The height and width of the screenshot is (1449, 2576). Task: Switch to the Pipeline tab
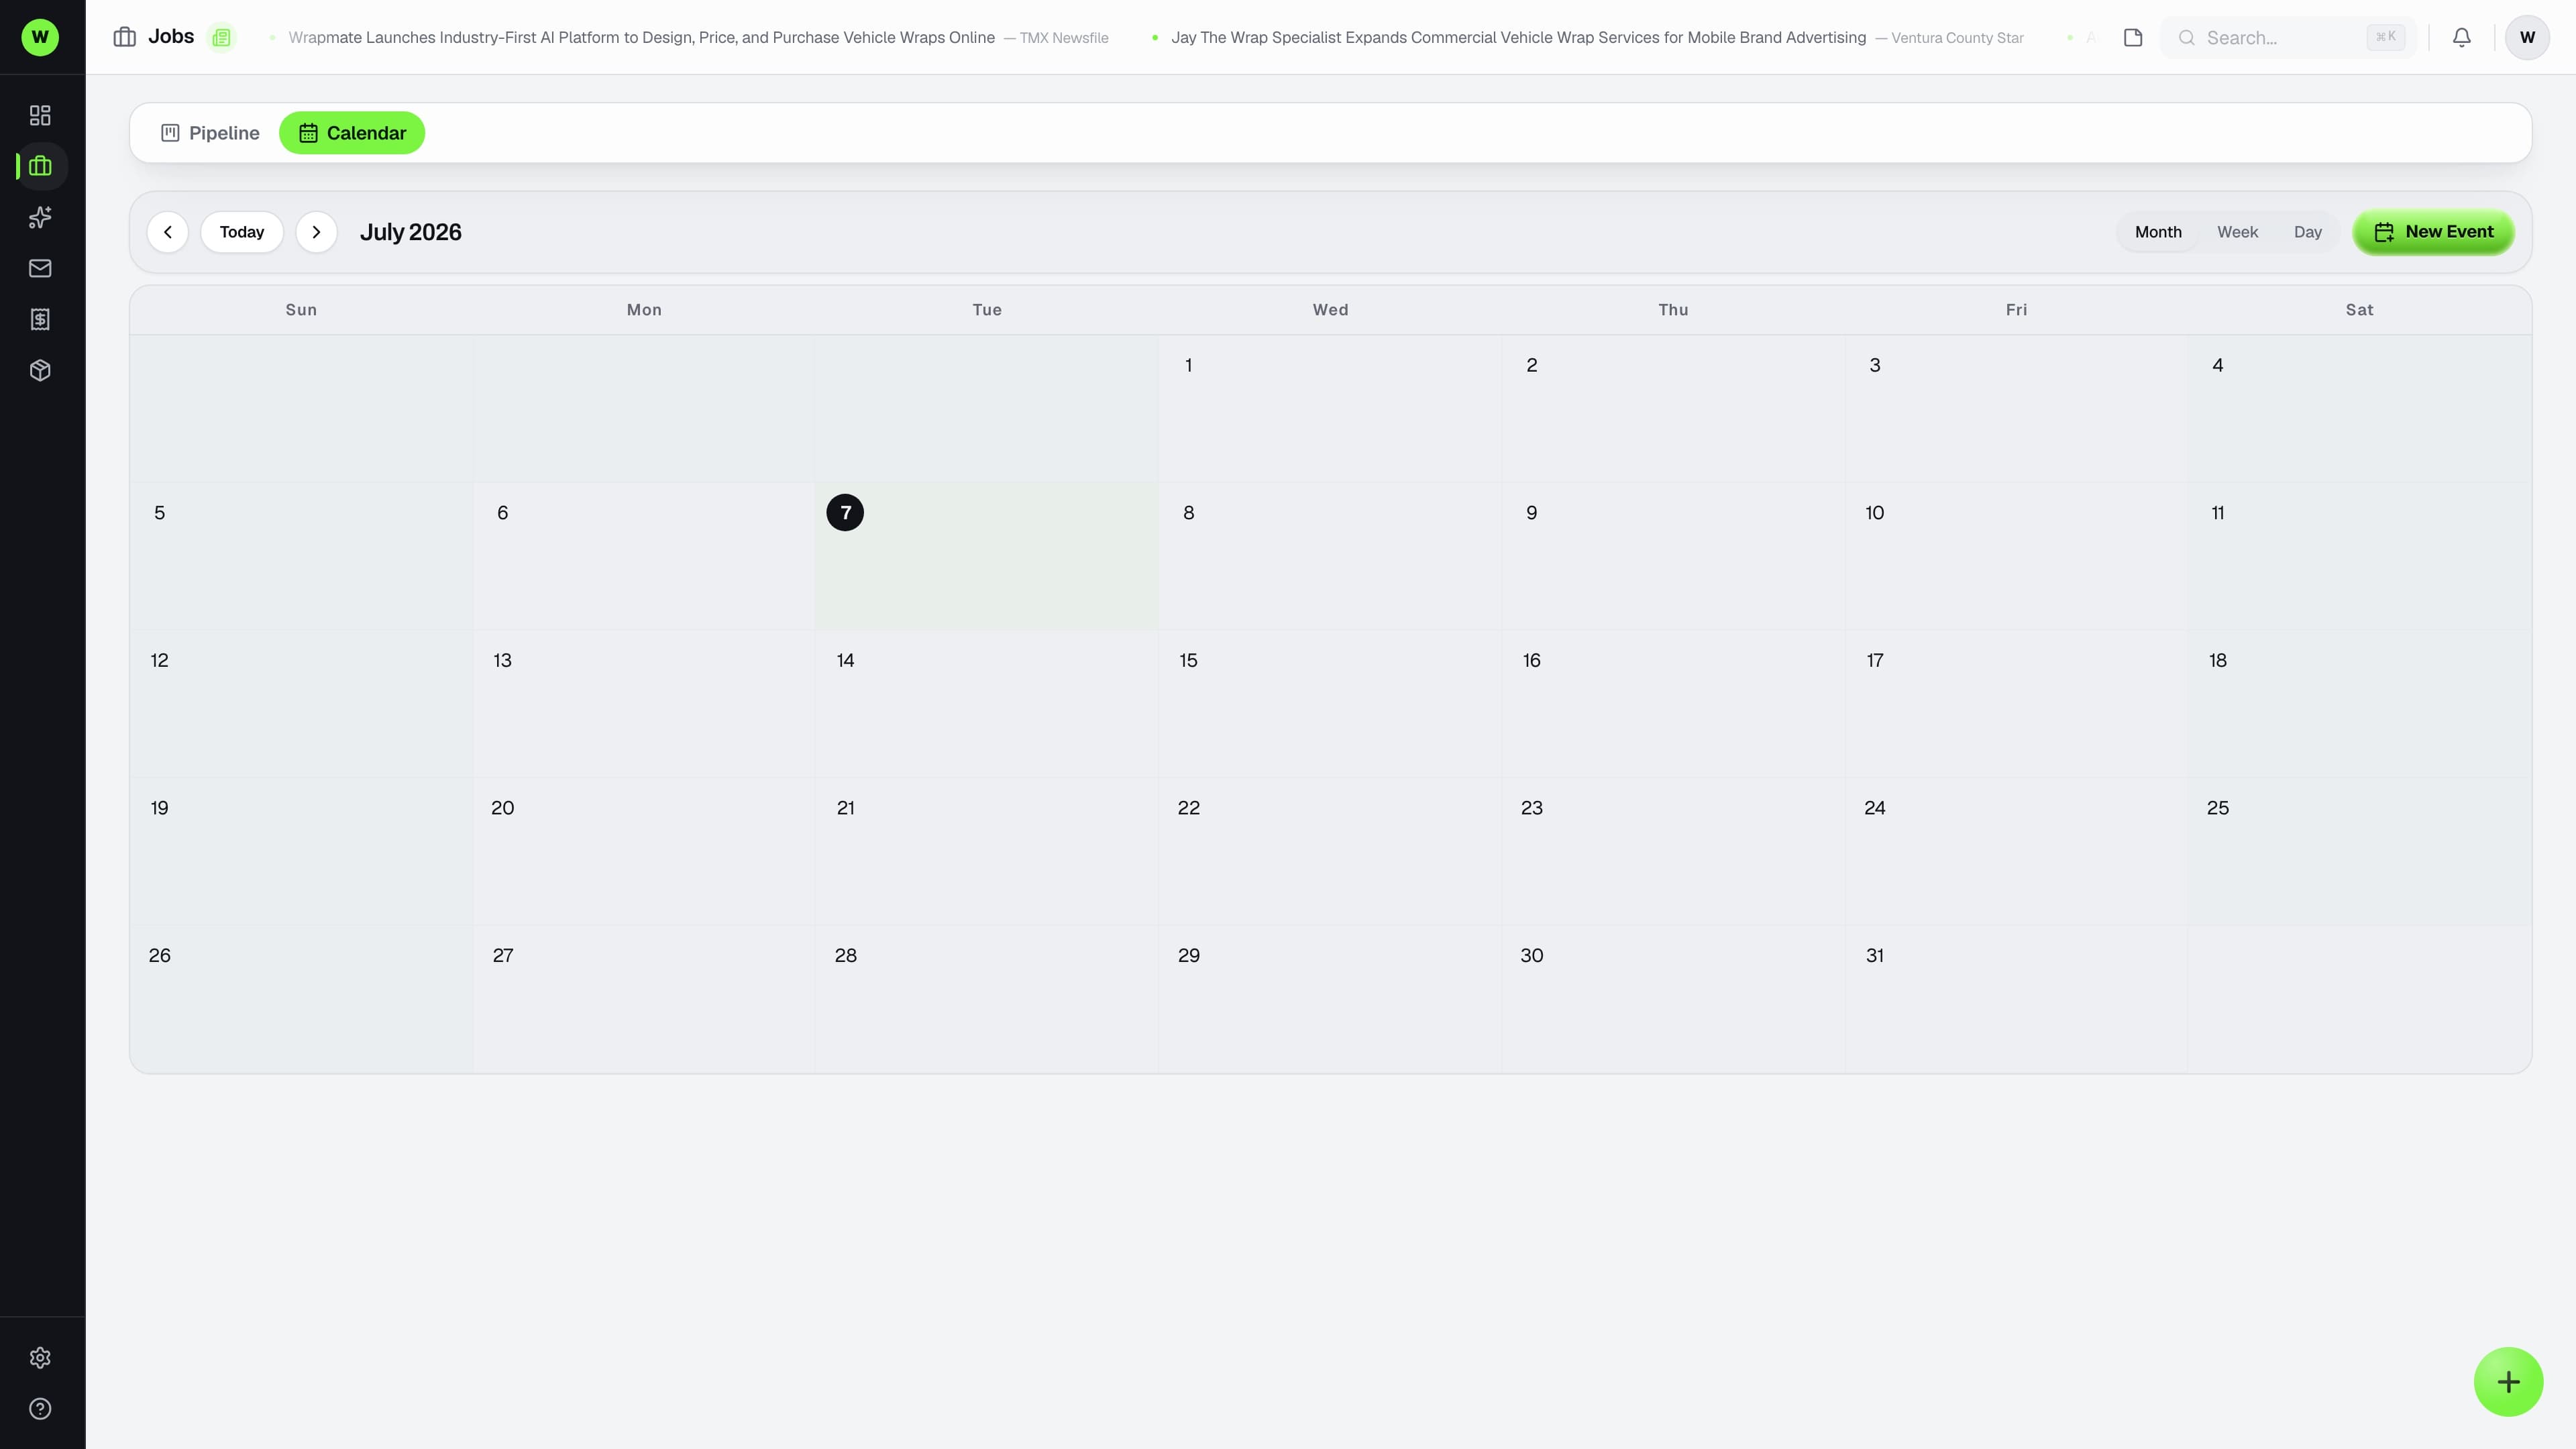(x=210, y=133)
